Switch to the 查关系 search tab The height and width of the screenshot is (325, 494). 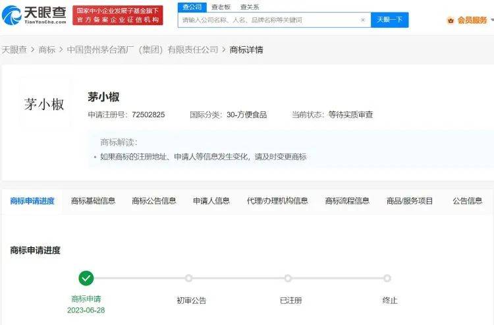(x=250, y=7)
